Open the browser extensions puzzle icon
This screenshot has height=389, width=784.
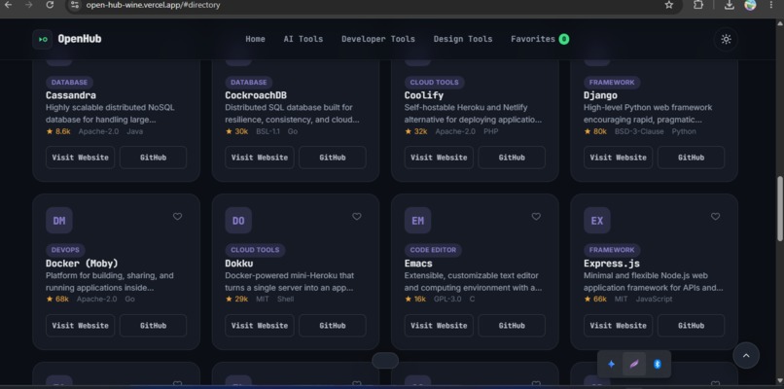698,5
